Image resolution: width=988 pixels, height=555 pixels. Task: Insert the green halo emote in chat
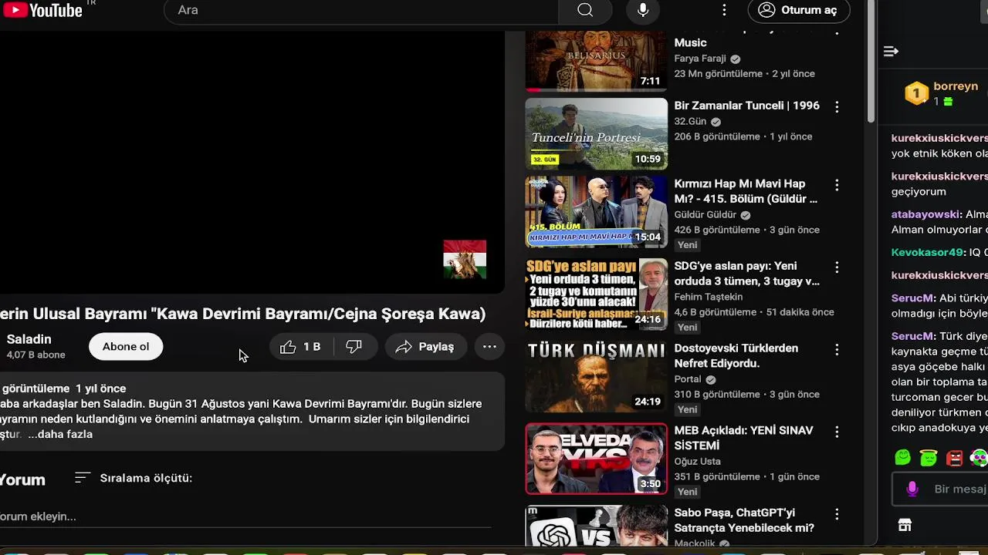pyautogui.click(x=929, y=458)
